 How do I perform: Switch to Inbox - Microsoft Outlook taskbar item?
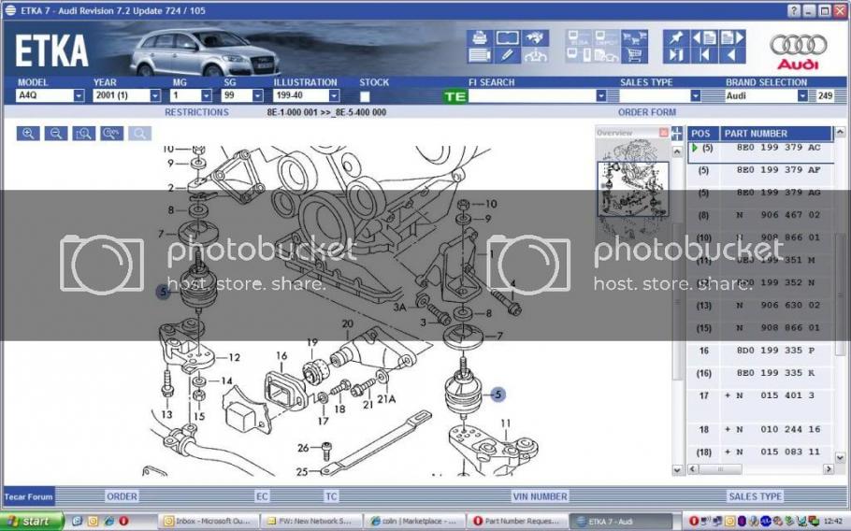coord(208,521)
